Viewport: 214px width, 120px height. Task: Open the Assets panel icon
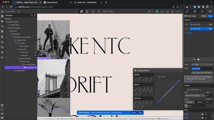(2, 47)
